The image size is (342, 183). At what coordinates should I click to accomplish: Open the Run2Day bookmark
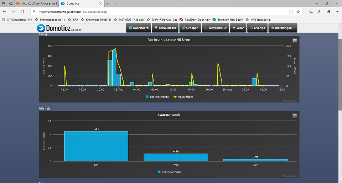[x=195, y=20]
